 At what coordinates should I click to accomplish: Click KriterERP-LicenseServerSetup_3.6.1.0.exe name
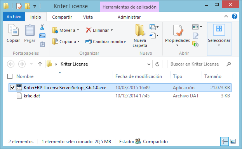(65, 88)
